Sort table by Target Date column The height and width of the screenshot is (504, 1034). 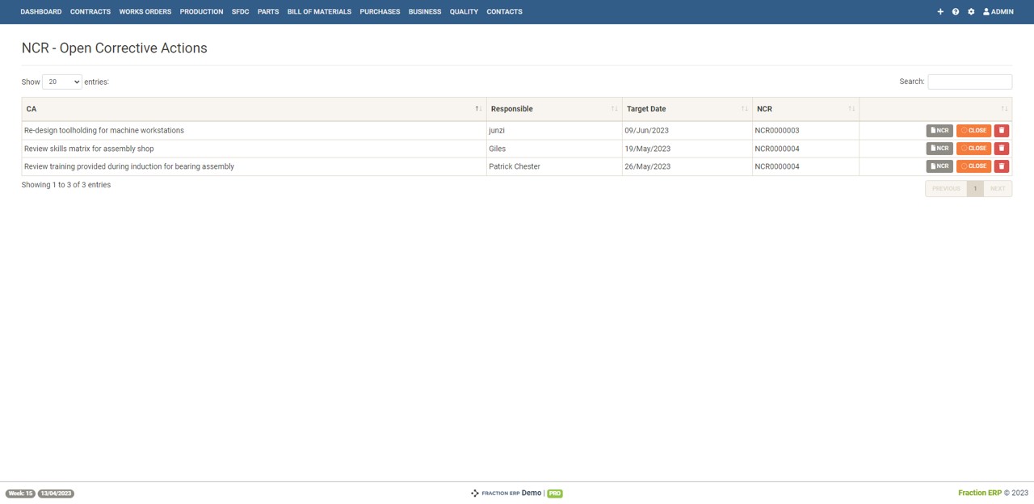(686, 109)
